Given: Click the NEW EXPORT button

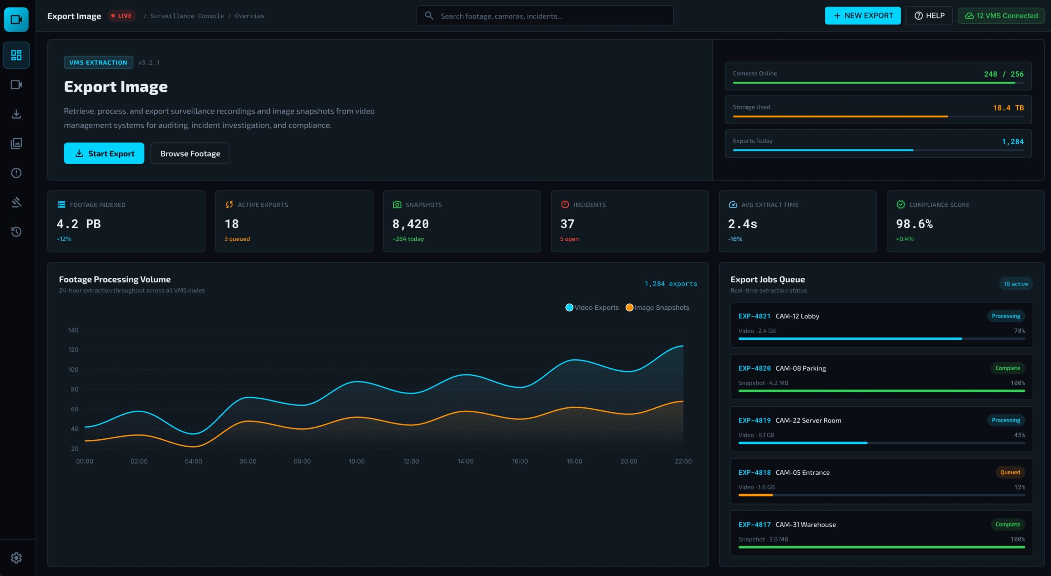Looking at the screenshot, I should [863, 16].
